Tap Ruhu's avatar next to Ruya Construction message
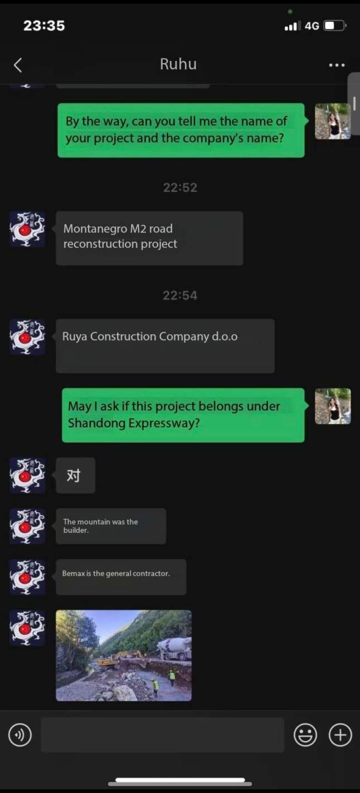The height and width of the screenshot is (793, 360). pos(27,337)
